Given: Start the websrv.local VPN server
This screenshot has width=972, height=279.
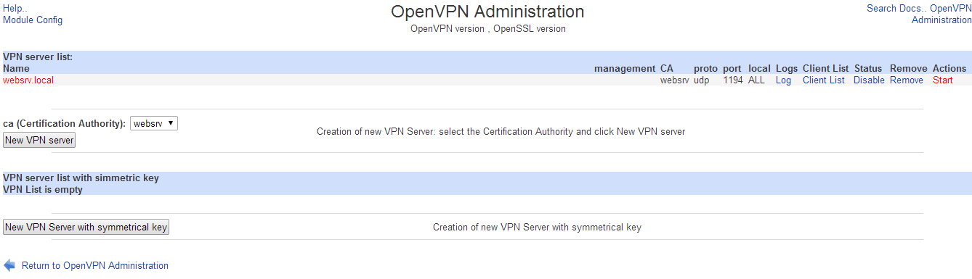Looking at the screenshot, I should coord(943,80).
